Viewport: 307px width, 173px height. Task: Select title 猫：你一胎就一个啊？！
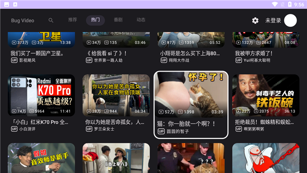186,124
